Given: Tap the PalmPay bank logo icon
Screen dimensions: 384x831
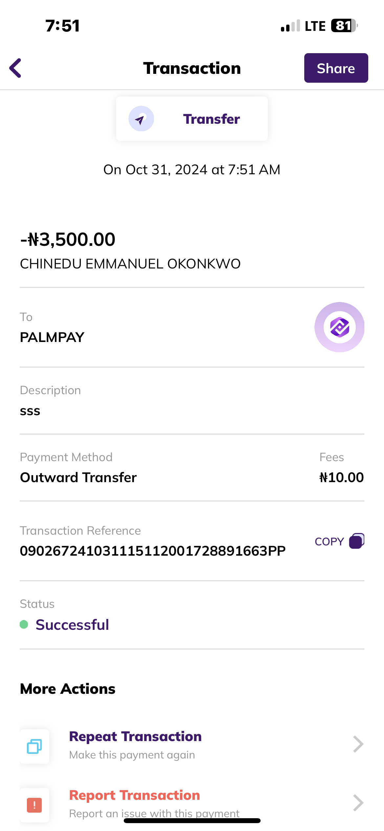Looking at the screenshot, I should pyautogui.click(x=339, y=327).
